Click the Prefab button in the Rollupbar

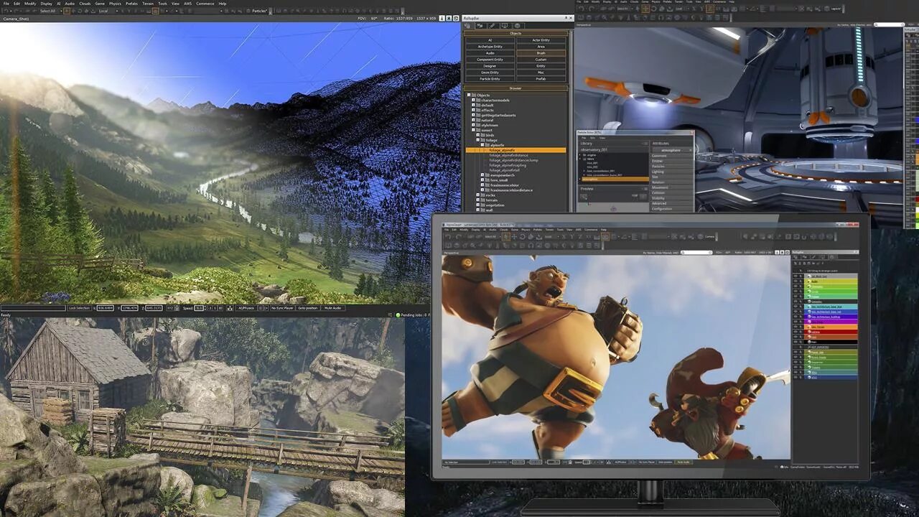[541, 79]
